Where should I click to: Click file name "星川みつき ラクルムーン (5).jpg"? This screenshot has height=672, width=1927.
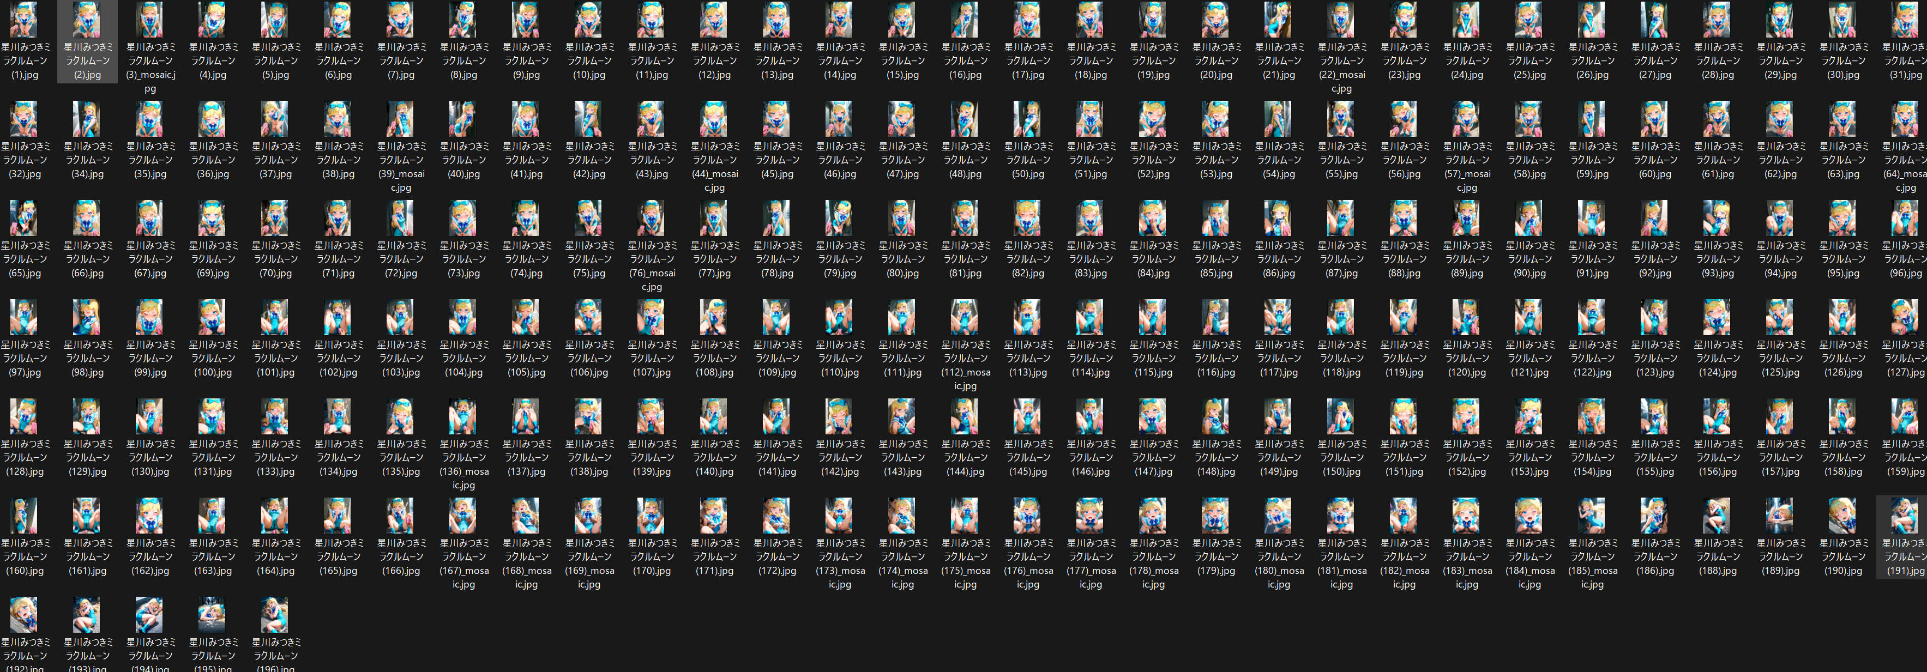click(x=276, y=60)
